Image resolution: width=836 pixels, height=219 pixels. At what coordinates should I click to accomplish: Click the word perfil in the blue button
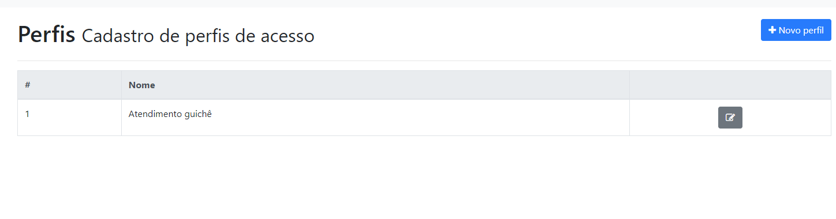(x=813, y=31)
